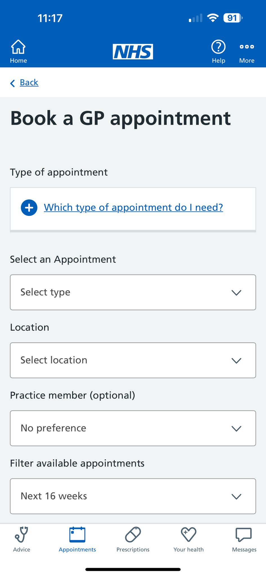View Messages using the speech bubble icon
266x576 pixels.
pyautogui.click(x=243, y=534)
